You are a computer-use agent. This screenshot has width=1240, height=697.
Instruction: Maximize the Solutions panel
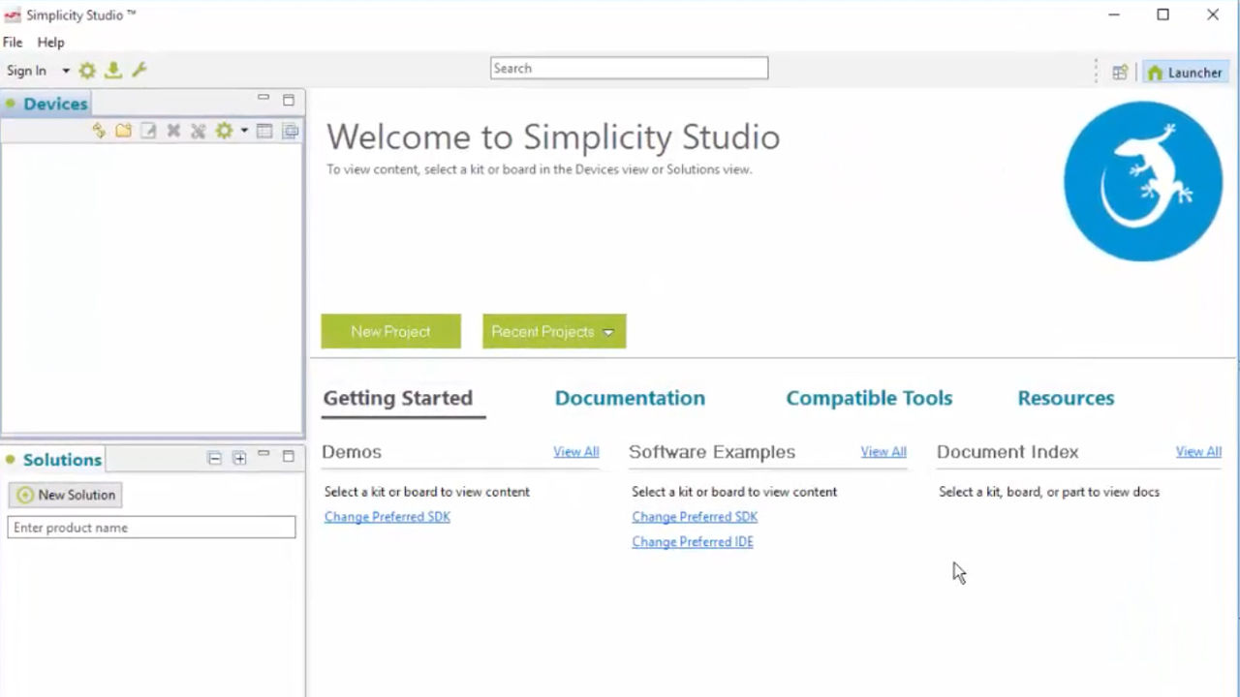289,456
